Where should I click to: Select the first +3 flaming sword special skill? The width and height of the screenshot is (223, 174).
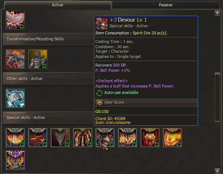[15, 137]
